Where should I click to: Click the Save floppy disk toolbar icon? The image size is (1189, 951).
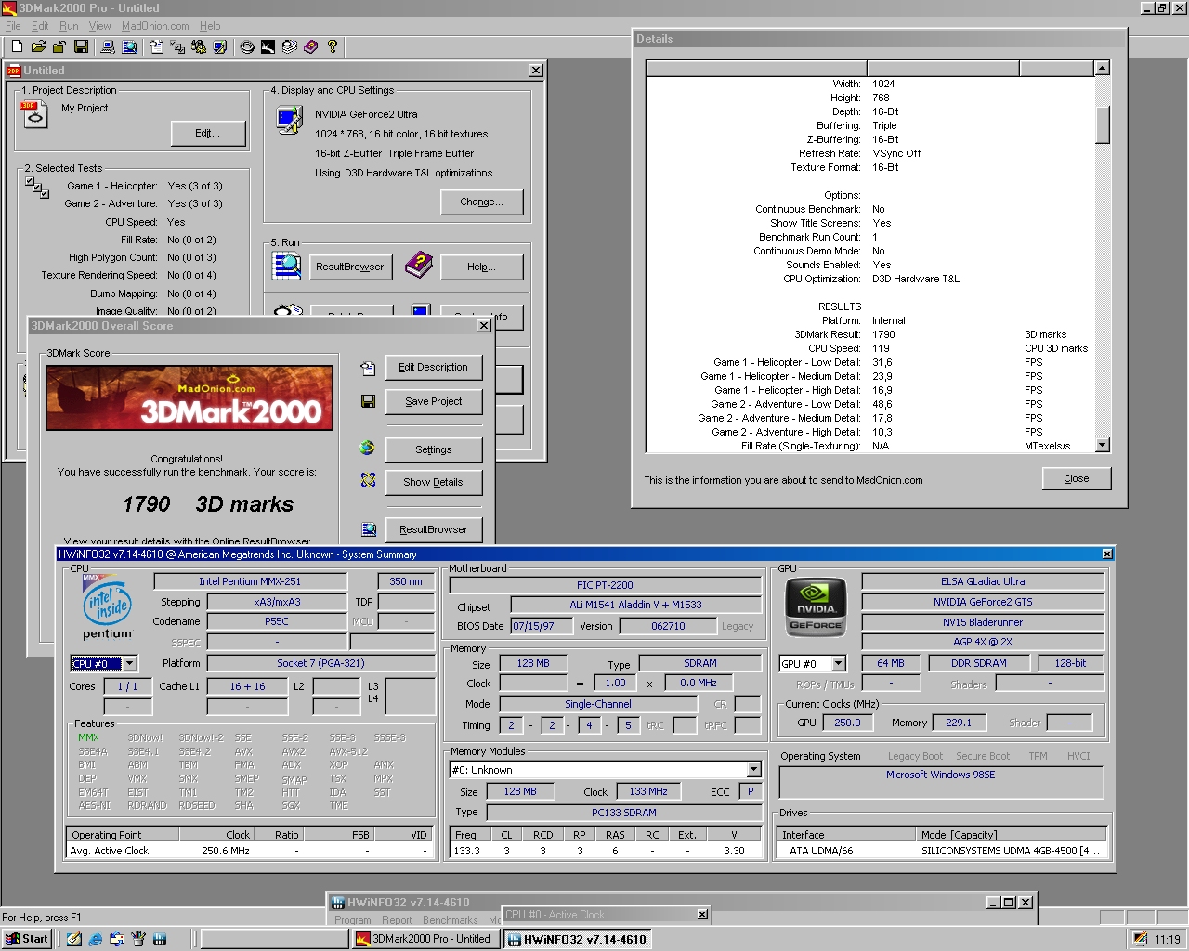[82, 46]
